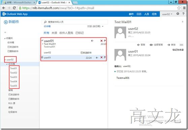Delete top user01 conversation with red X

[101, 41]
